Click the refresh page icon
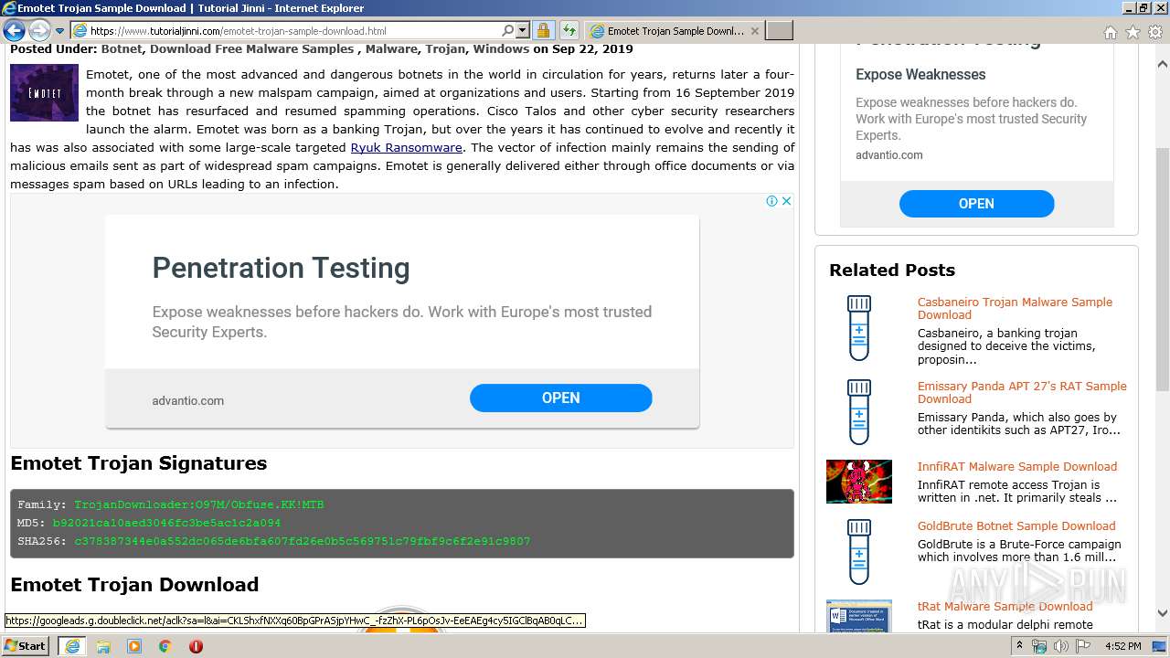This screenshot has height=658, width=1170. (x=569, y=30)
